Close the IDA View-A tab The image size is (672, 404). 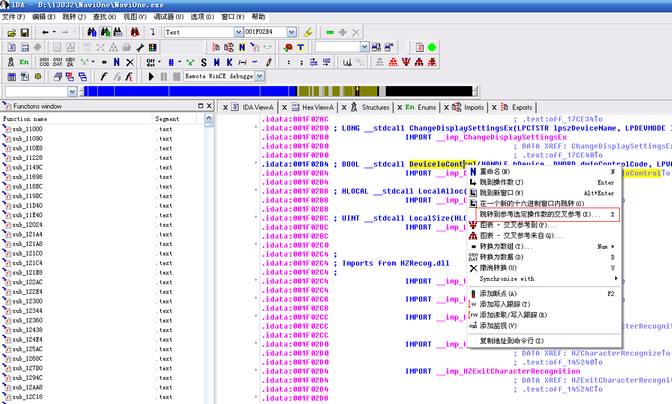[x=225, y=107]
